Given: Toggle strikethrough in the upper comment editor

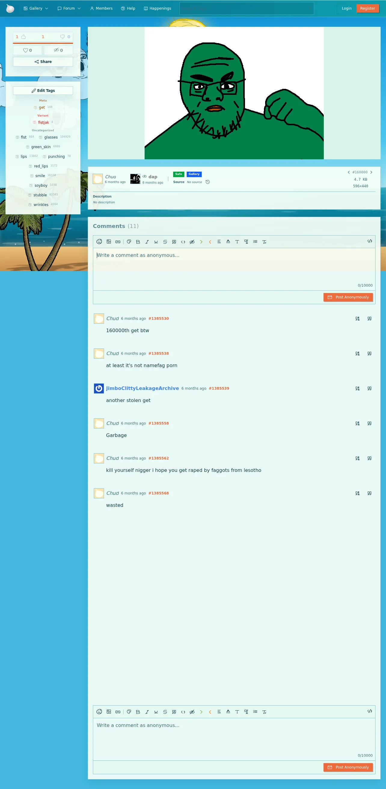Looking at the screenshot, I should pos(165,242).
